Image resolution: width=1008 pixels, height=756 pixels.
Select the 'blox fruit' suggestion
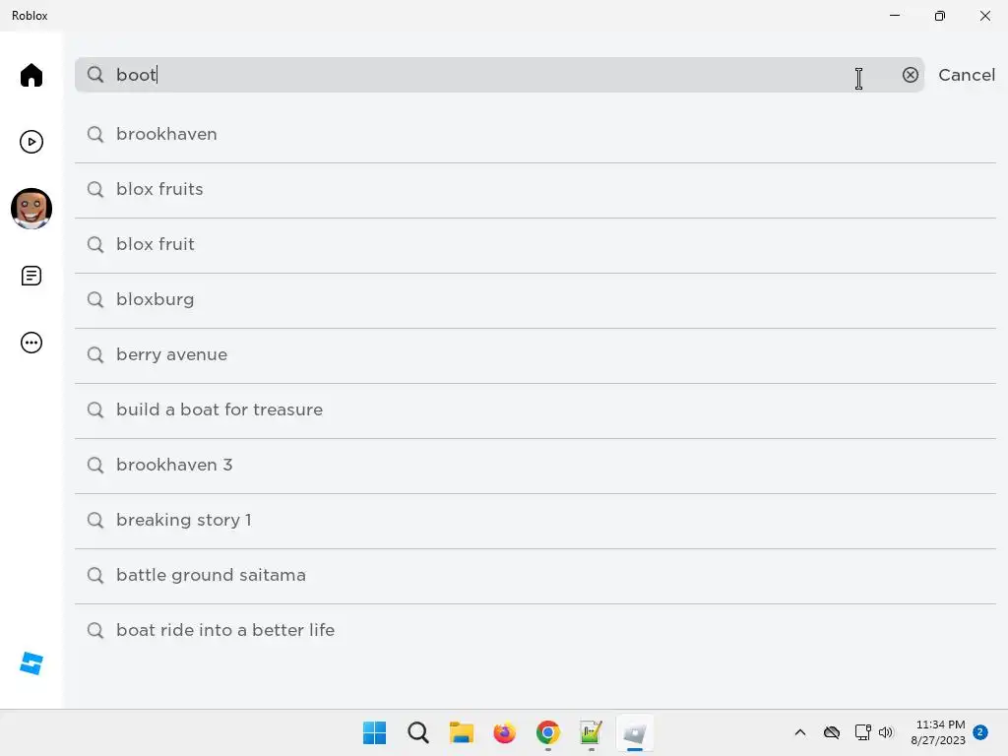tap(535, 245)
